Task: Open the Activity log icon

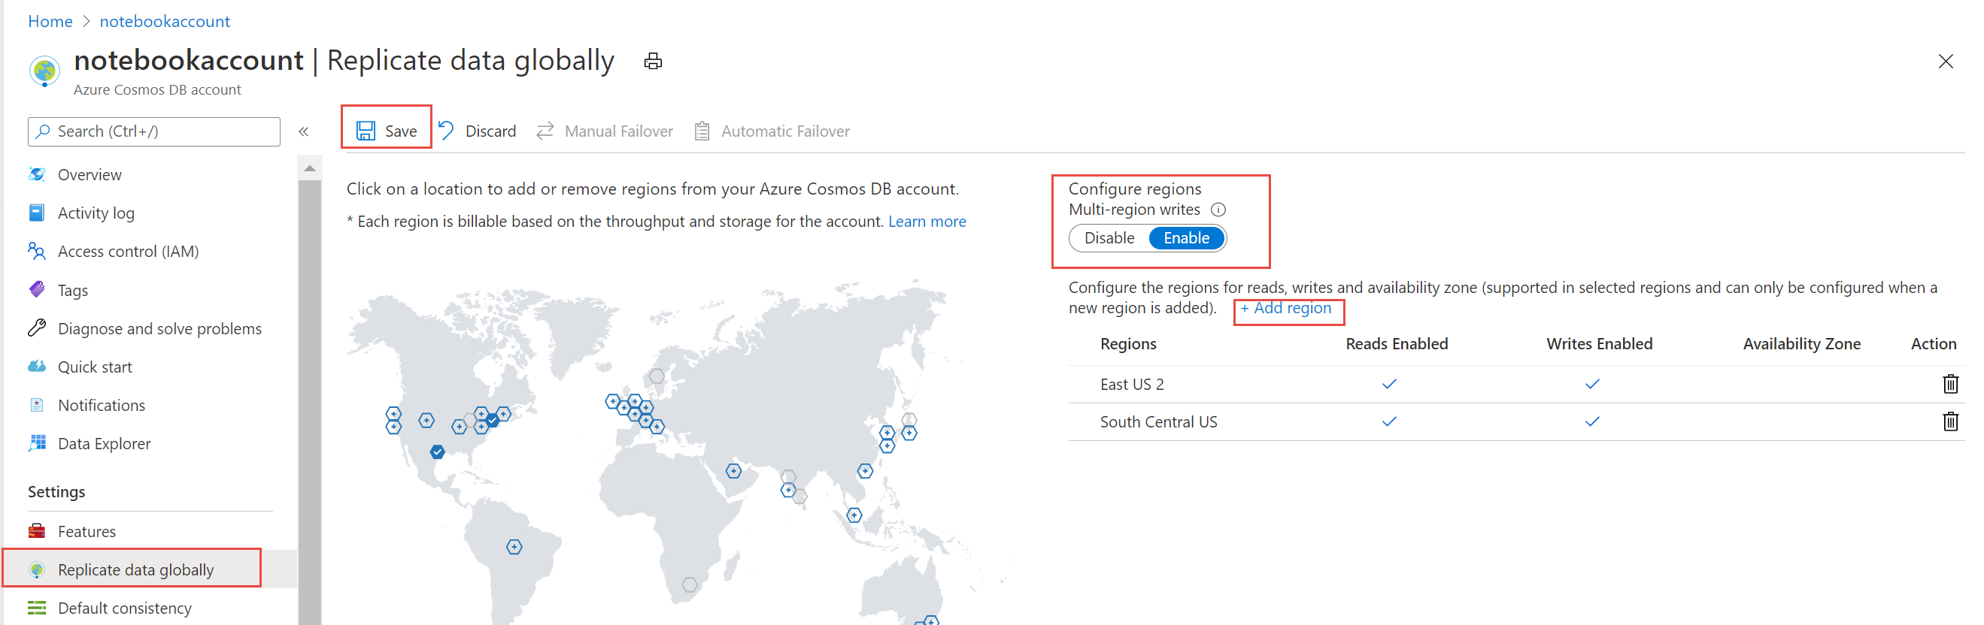Action: [x=37, y=213]
